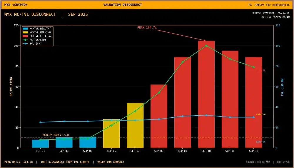294x168 pixels.
Task: Click the SEP 10 x-axis label
Action: click(x=206, y=151)
